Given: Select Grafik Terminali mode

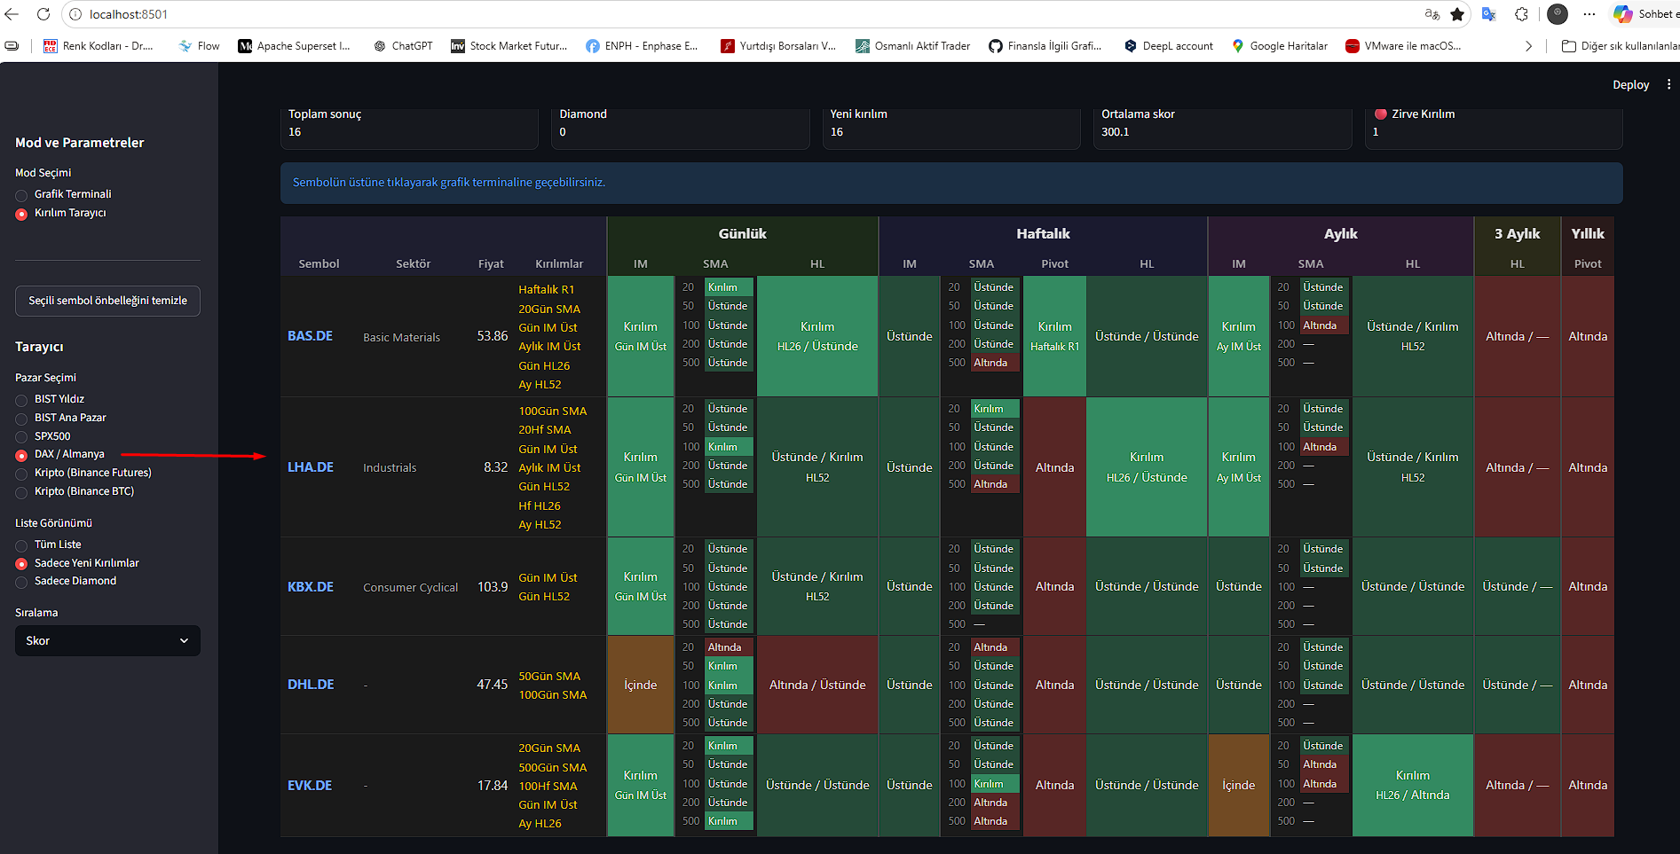Looking at the screenshot, I should point(63,194).
